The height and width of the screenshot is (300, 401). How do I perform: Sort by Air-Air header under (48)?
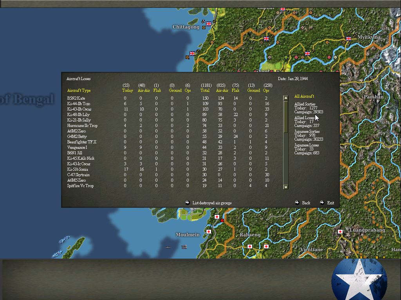click(x=144, y=90)
